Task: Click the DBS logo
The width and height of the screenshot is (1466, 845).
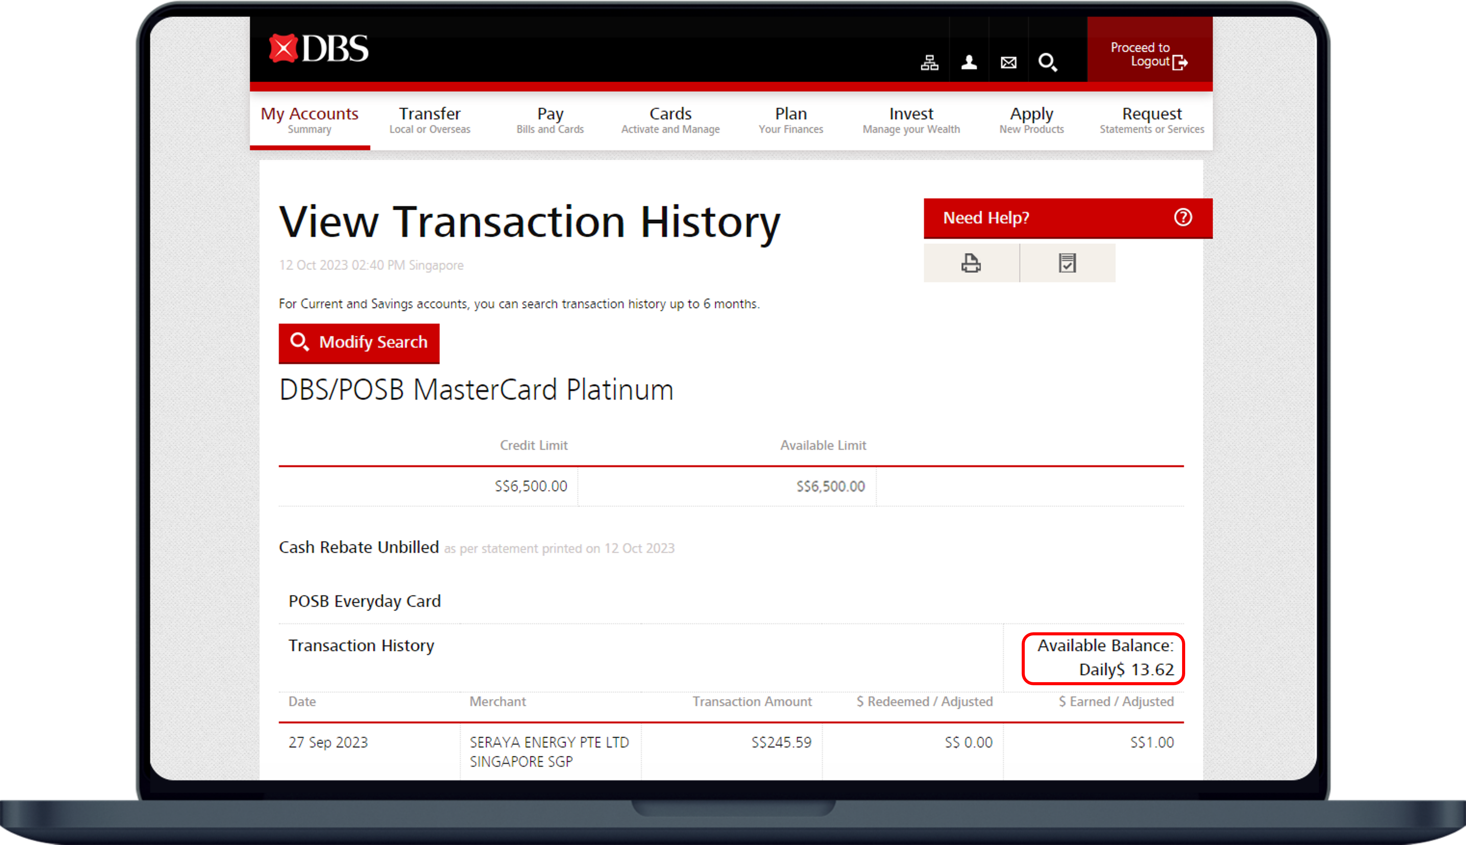Action: tap(319, 49)
